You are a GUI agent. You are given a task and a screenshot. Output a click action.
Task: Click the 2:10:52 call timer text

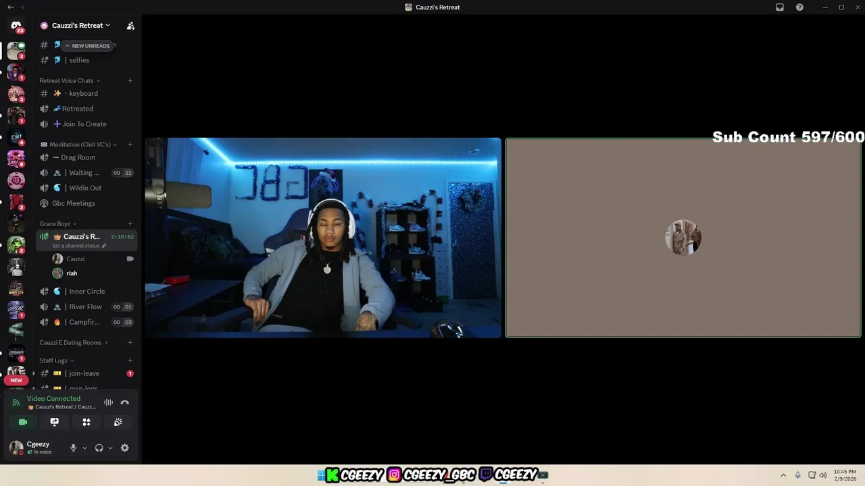(122, 237)
